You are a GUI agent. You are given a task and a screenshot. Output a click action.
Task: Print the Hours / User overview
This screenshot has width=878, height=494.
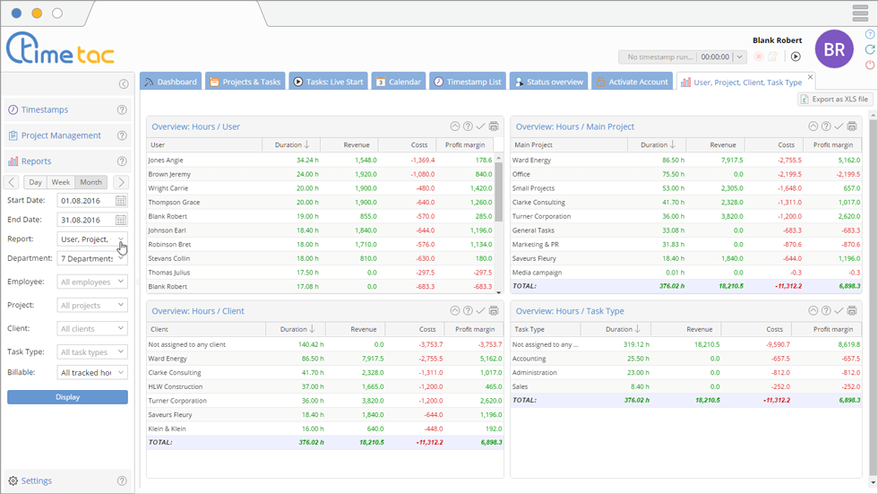[494, 127]
